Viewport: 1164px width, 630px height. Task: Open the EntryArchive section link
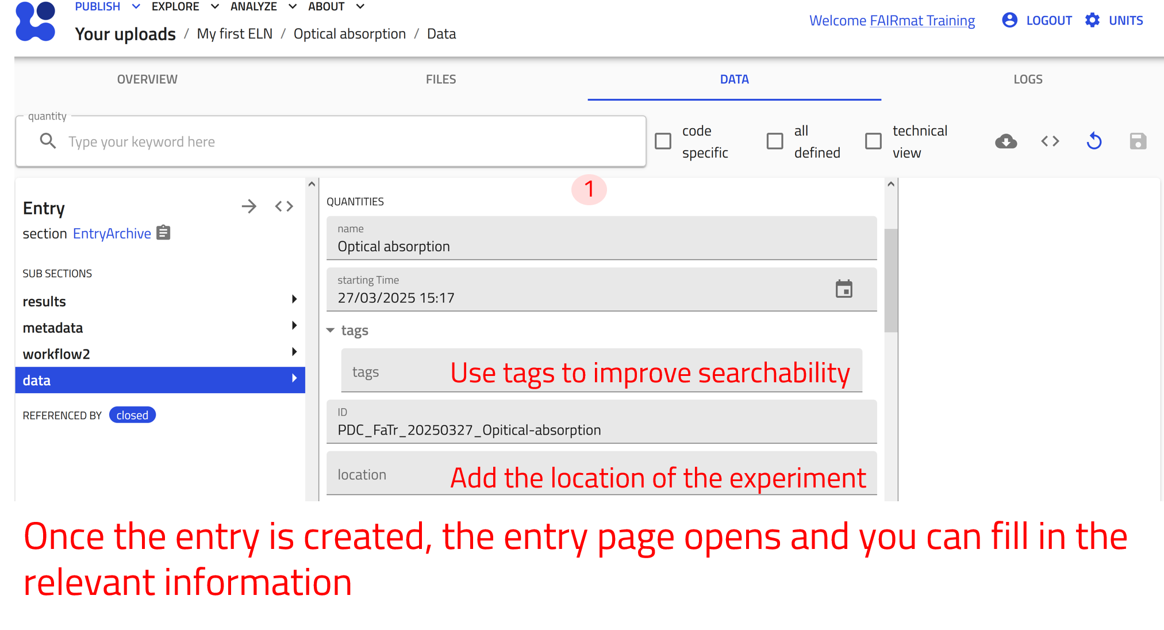tap(112, 233)
